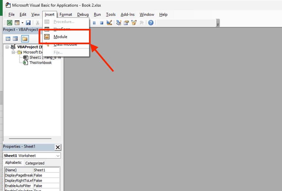The width and height of the screenshot is (282, 191).
Task: Select ThisWorkbook in project tree
Action: click(x=41, y=63)
